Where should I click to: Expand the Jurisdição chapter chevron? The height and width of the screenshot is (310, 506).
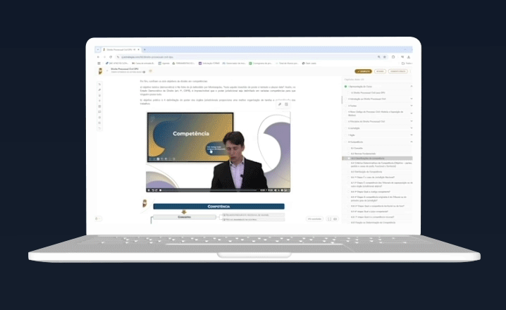pyautogui.click(x=412, y=128)
